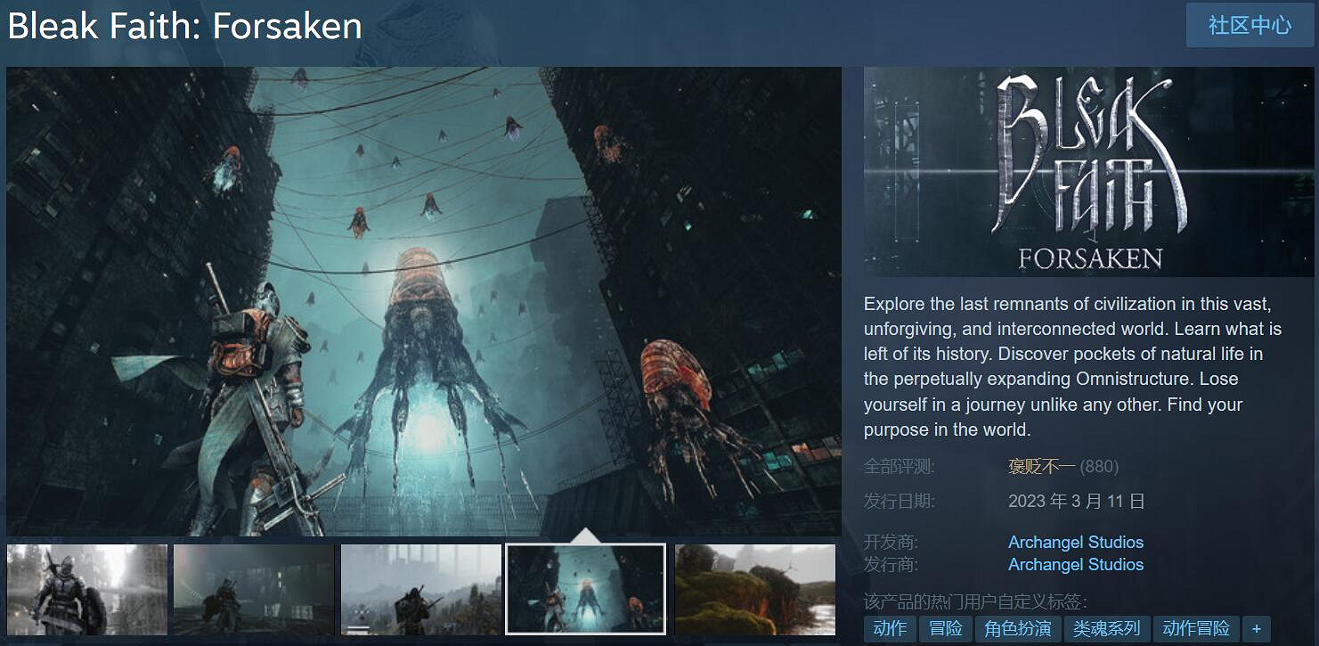The image size is (1319, 646).
Task: Select the 角色扮演 tag
Action: [1017, 629]
